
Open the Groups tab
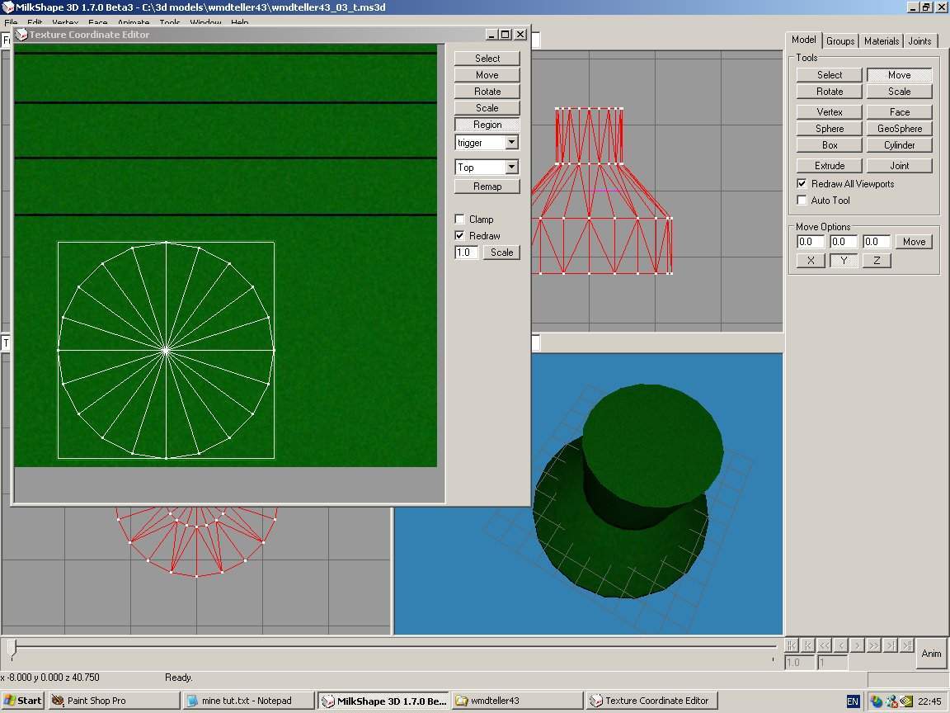[x=840, y=41]
